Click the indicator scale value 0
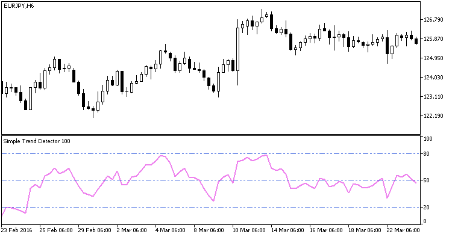Viewport: 452px width, 237px height. 425,221
